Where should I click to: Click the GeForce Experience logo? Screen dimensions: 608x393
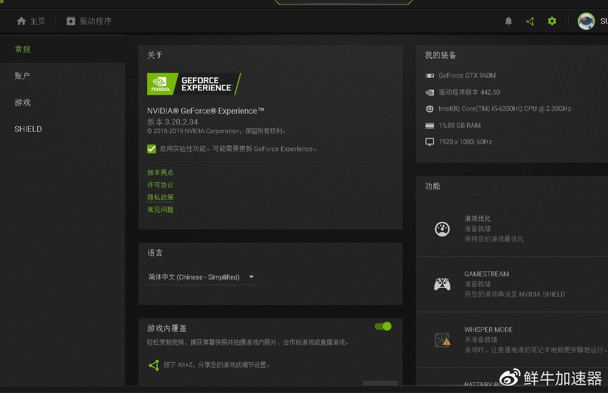click(x=194, y=84)
